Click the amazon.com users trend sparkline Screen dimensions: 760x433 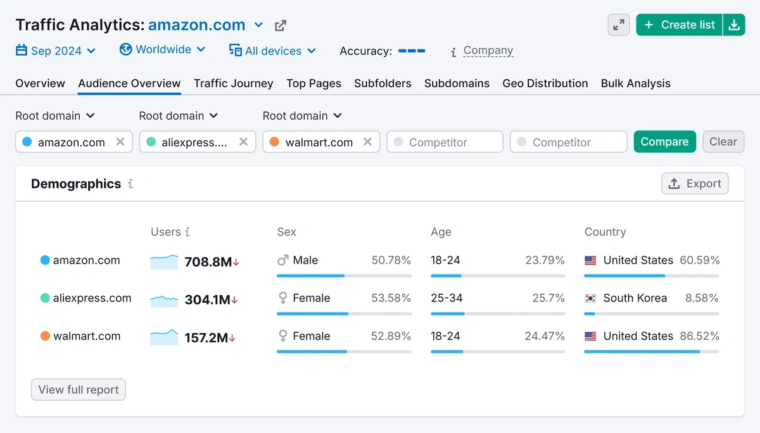pos(164,261)
